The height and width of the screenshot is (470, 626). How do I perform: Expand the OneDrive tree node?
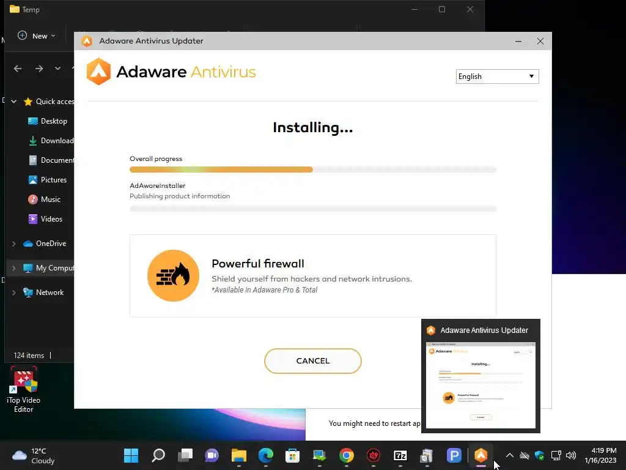(x=14, y=244)
